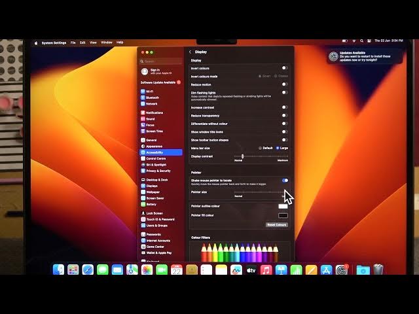
Task: Open Sound settings in sidebar
Action: [x=148, y=119]
